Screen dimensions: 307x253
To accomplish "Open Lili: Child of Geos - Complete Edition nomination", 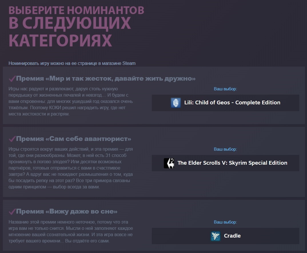I will click(225, 103).
